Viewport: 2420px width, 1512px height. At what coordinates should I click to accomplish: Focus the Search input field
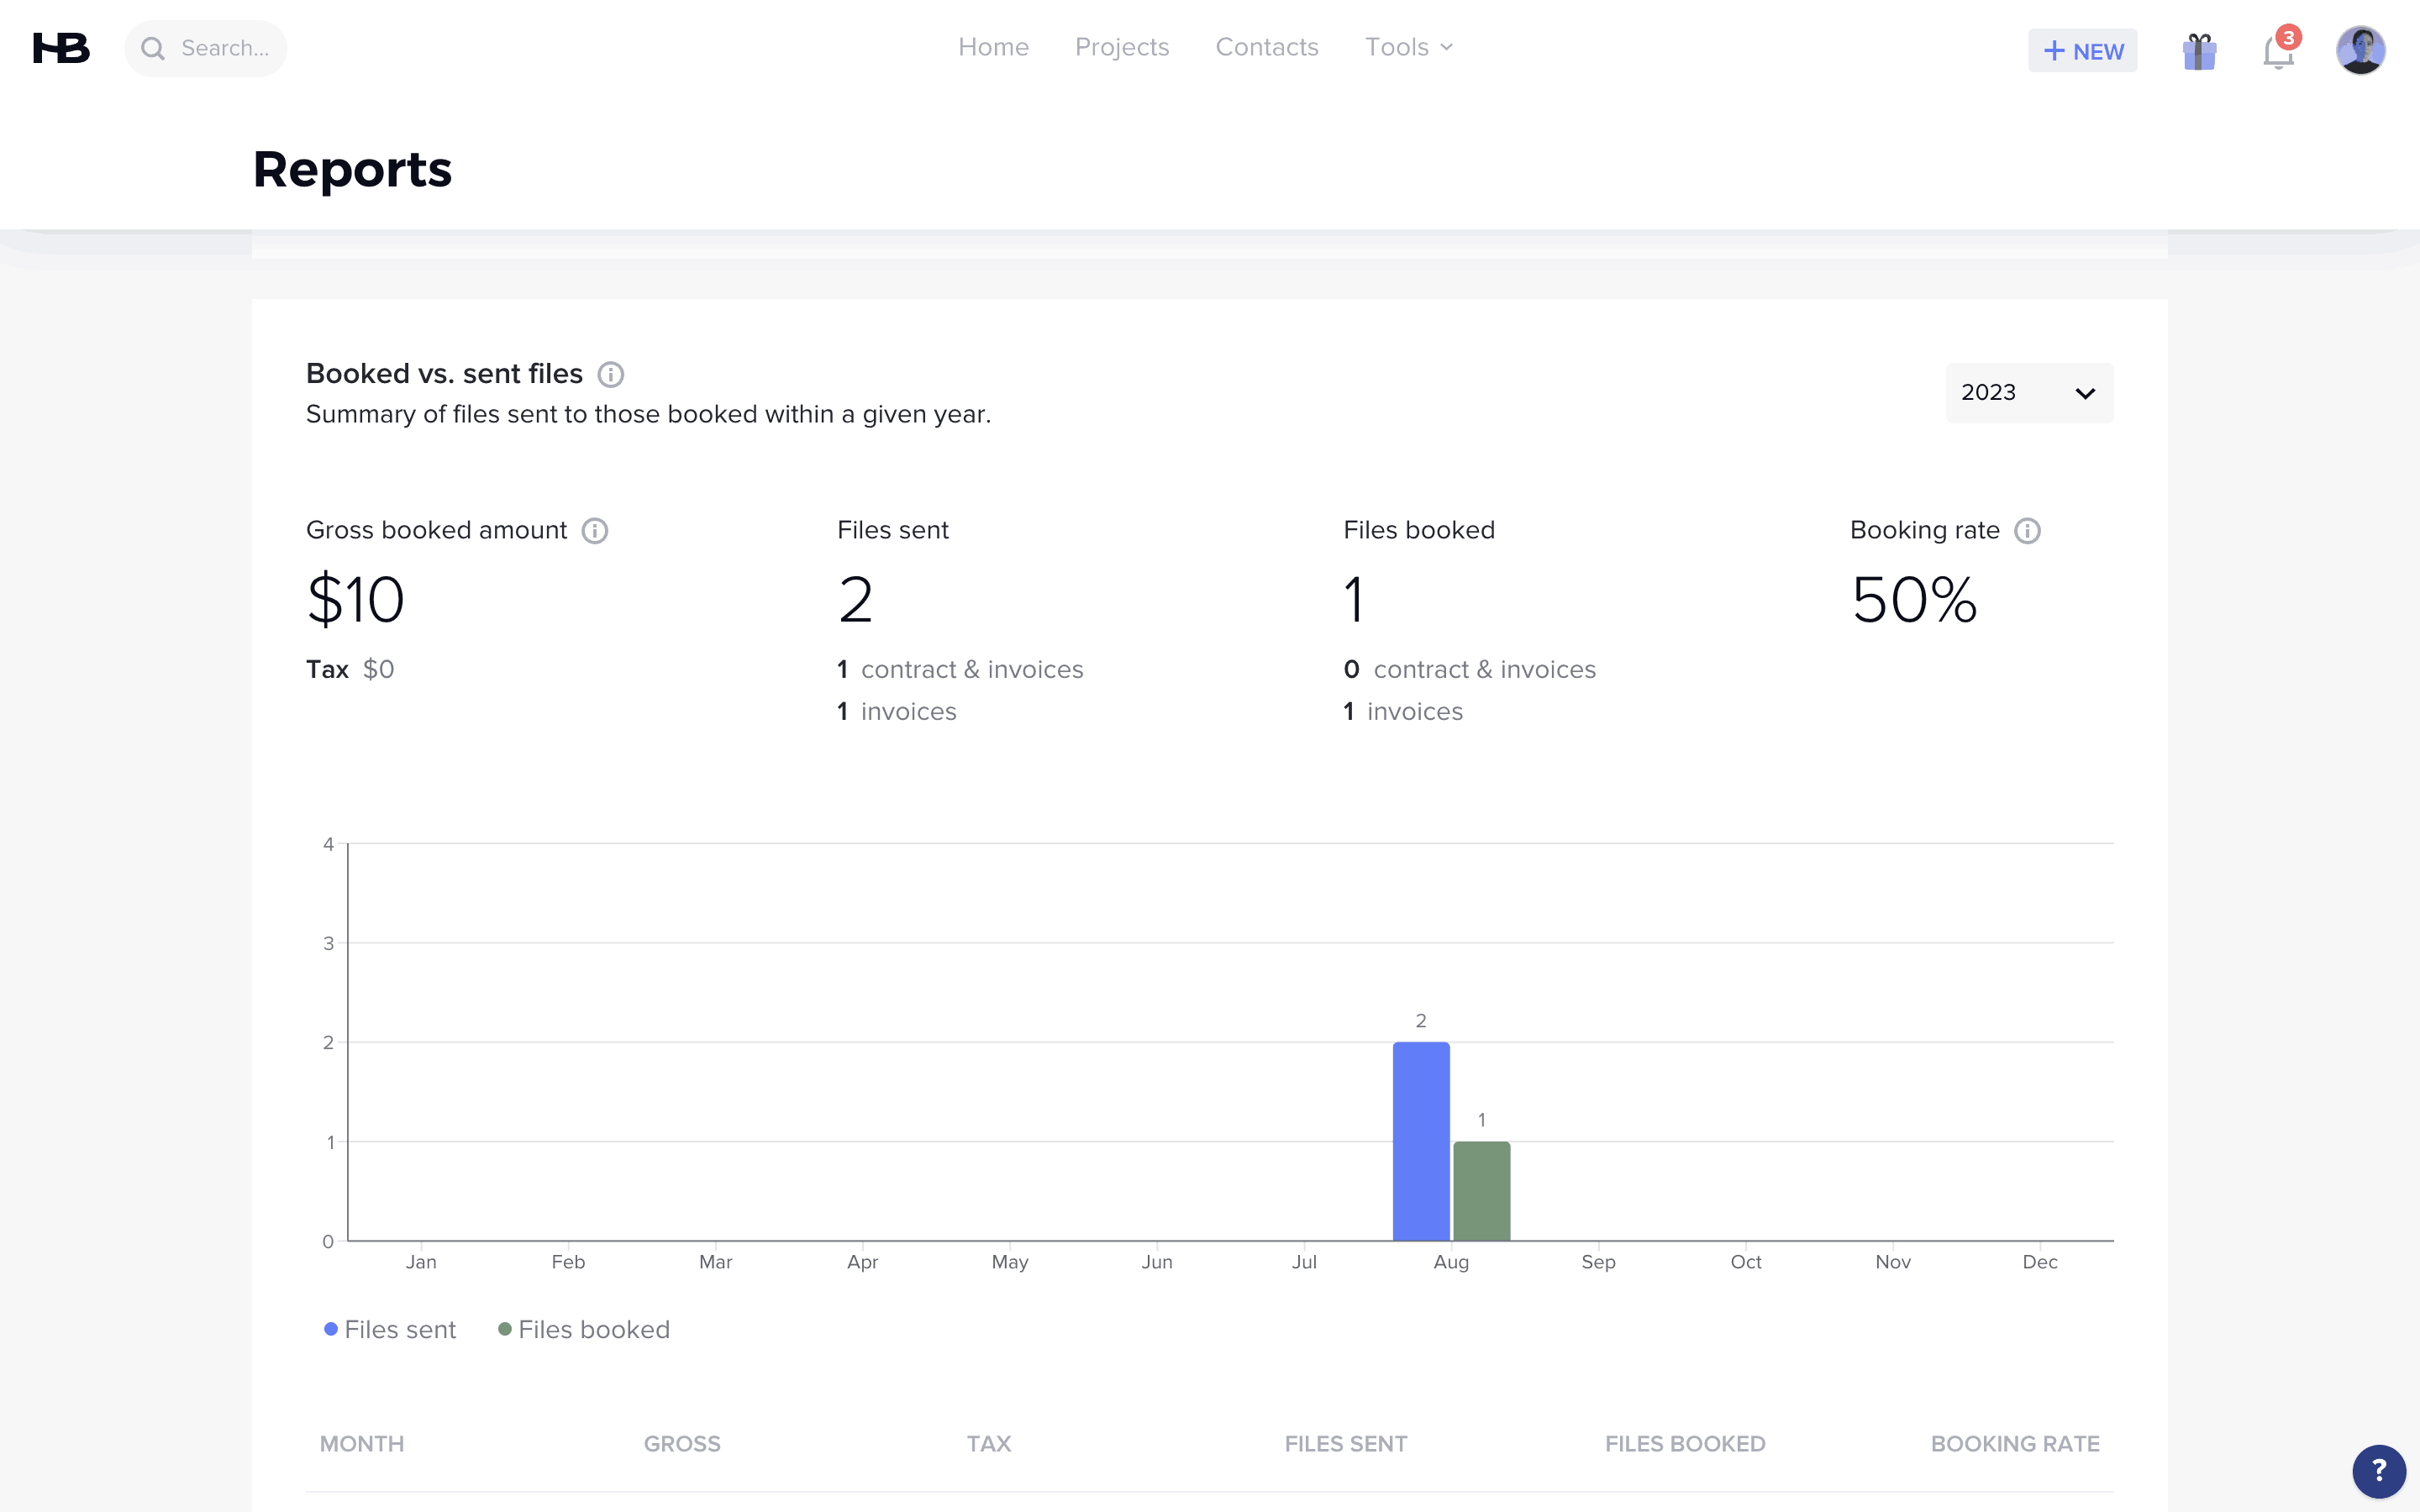point(226,49)
